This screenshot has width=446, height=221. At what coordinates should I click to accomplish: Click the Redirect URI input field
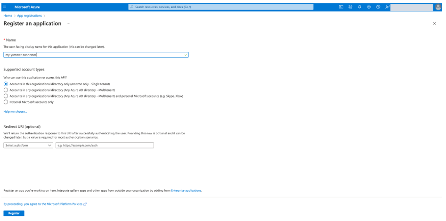[x=105, y=145]
